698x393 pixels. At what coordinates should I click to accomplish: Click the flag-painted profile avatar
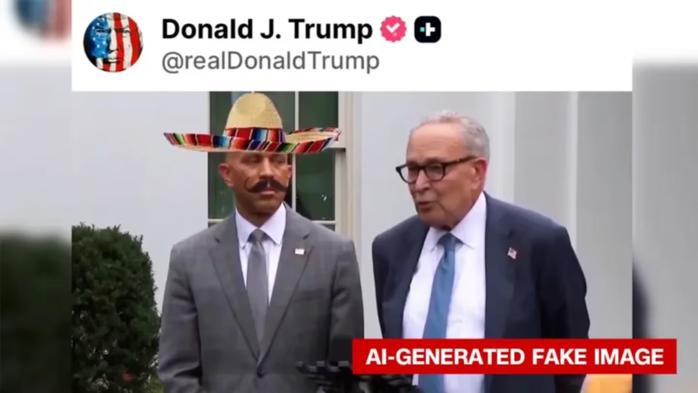tap(113, 42)
